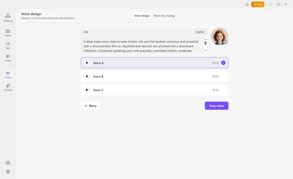The height and width of the screenshot is (179, 293).
Task: Play the Voice A sample
Action: (87, 63)
